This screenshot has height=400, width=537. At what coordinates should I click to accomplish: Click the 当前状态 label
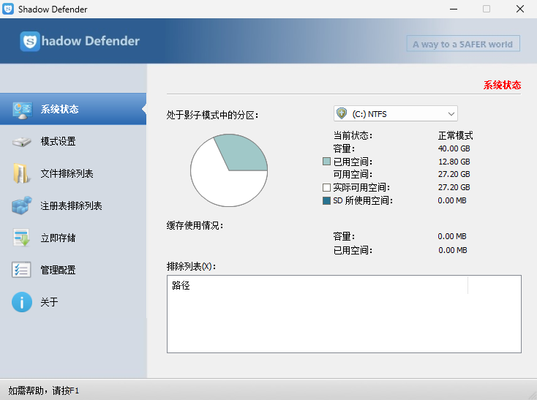tap(353, 135)
